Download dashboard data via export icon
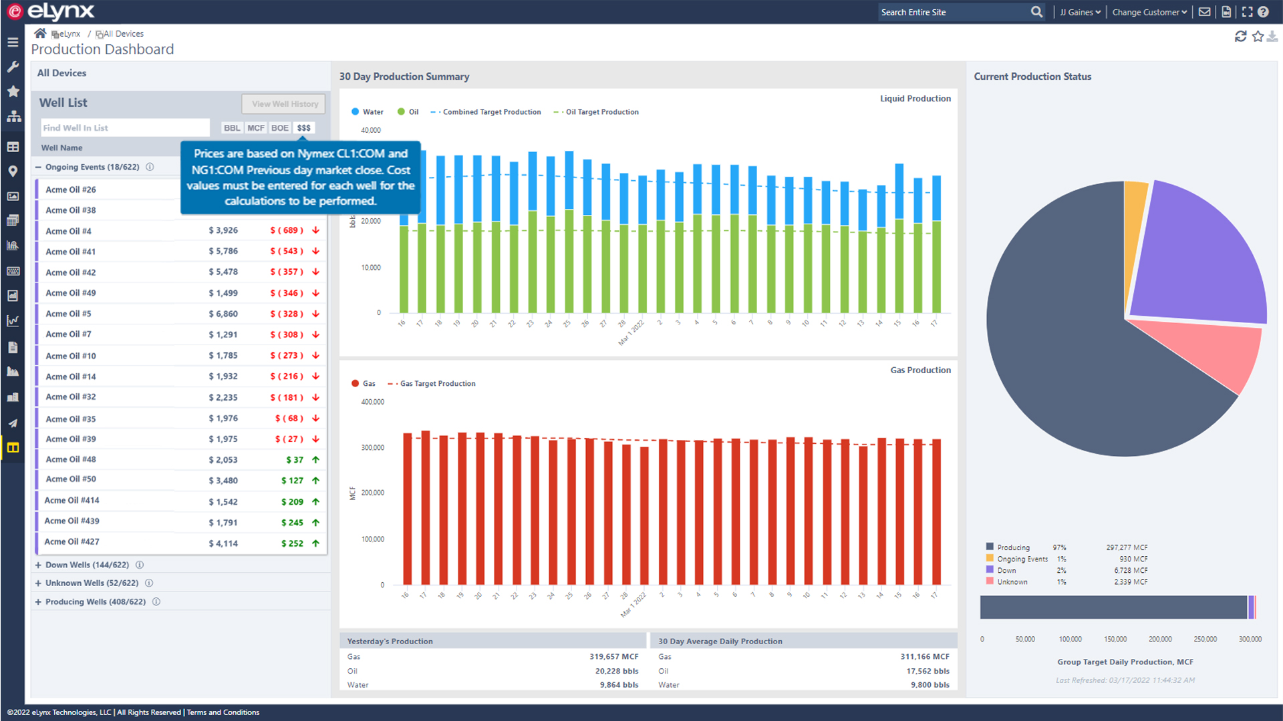 1272,36
